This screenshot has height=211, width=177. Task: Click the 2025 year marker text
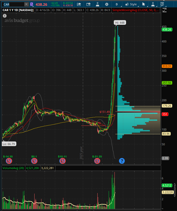click(81, 153)
